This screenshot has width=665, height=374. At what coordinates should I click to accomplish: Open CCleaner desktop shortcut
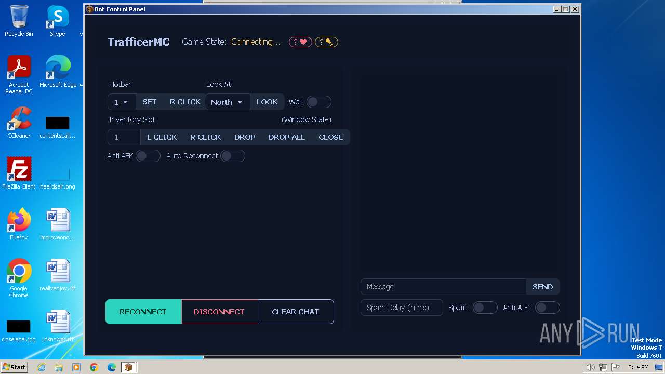(x=19, y=123)
